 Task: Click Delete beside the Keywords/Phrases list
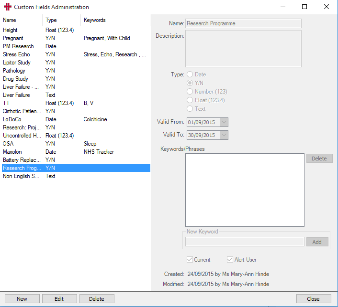319,159
